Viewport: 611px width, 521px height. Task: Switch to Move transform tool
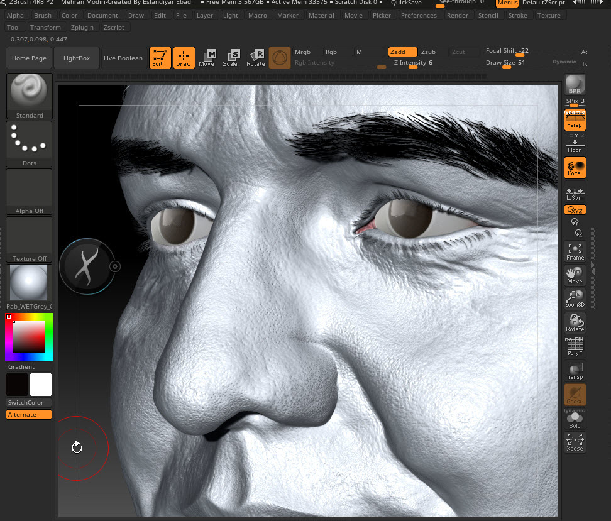207,58
